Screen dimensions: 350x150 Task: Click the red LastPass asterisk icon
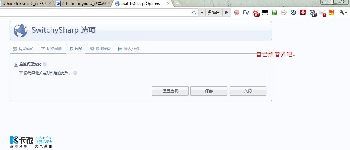tap(303, 13)
